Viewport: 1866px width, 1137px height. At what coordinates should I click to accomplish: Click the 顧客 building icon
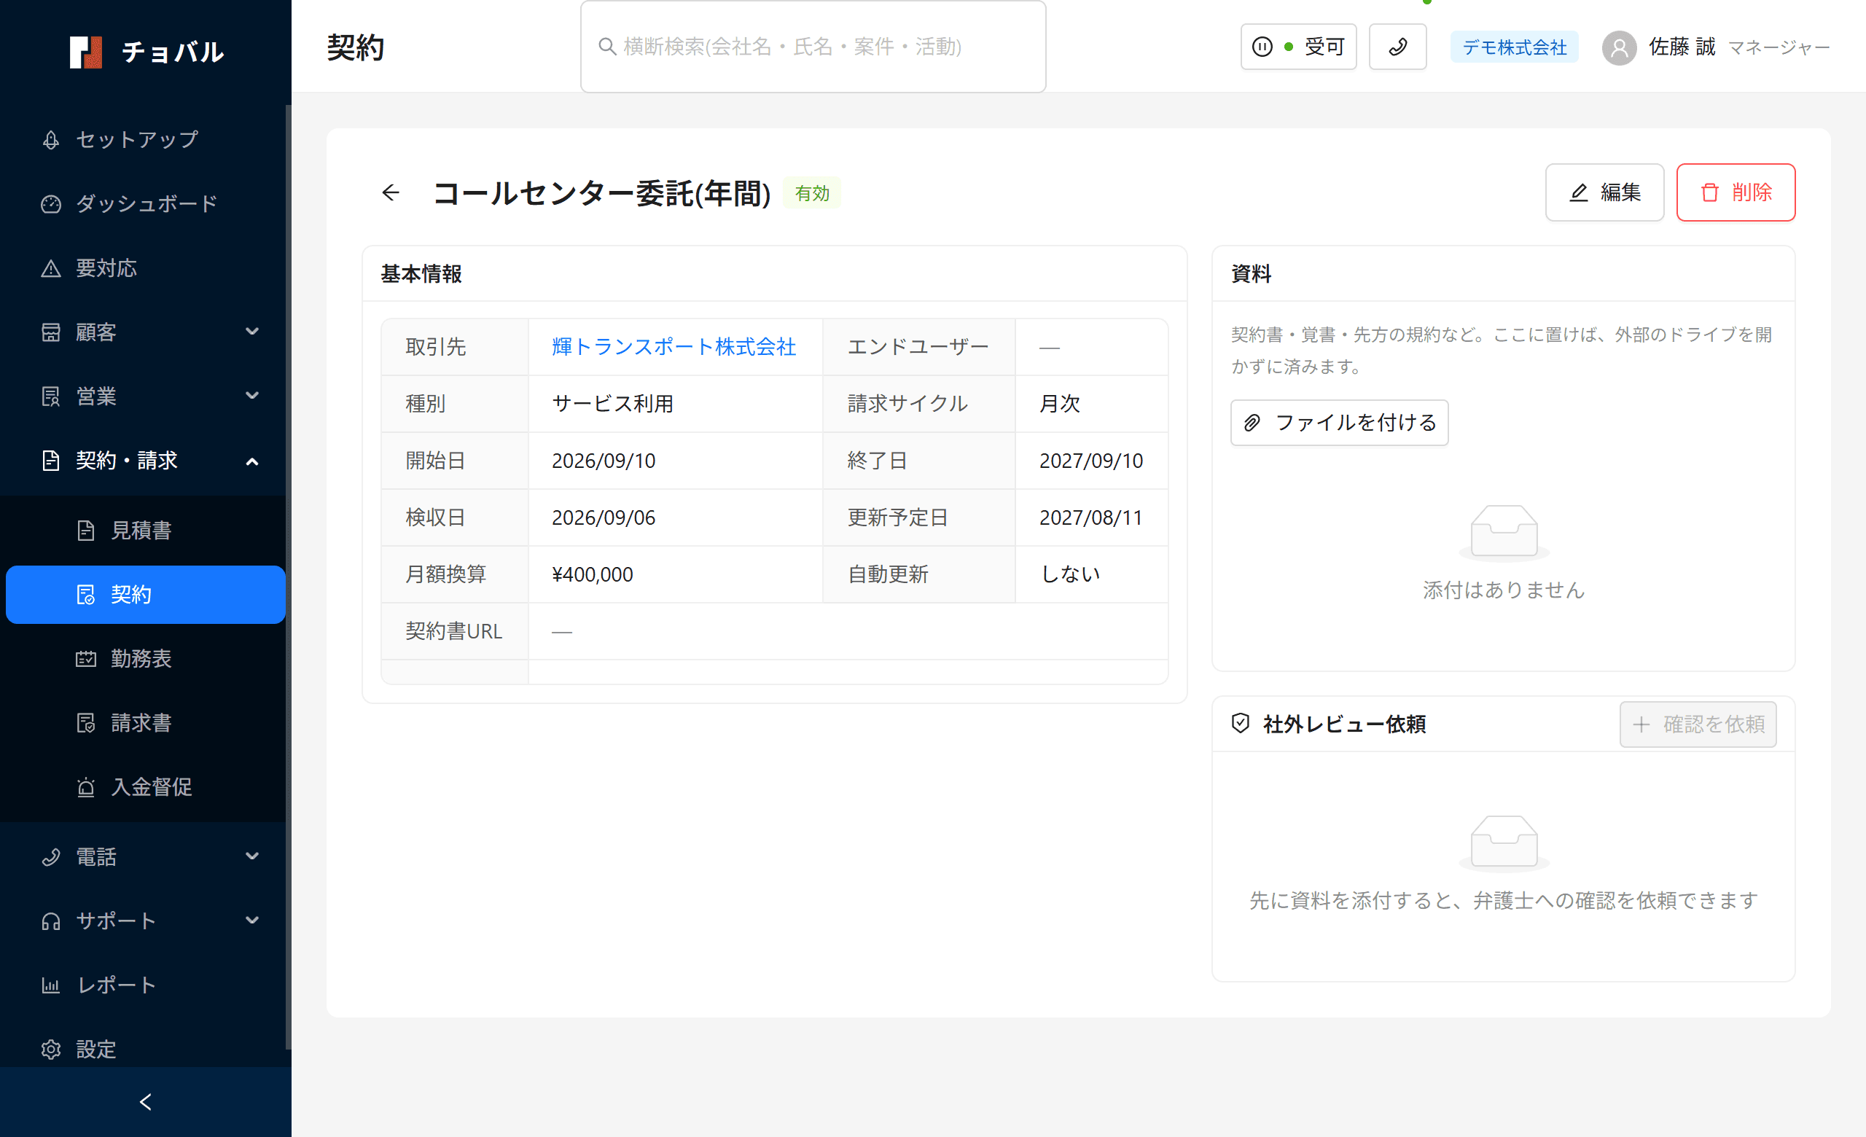[x=51, y=332]
